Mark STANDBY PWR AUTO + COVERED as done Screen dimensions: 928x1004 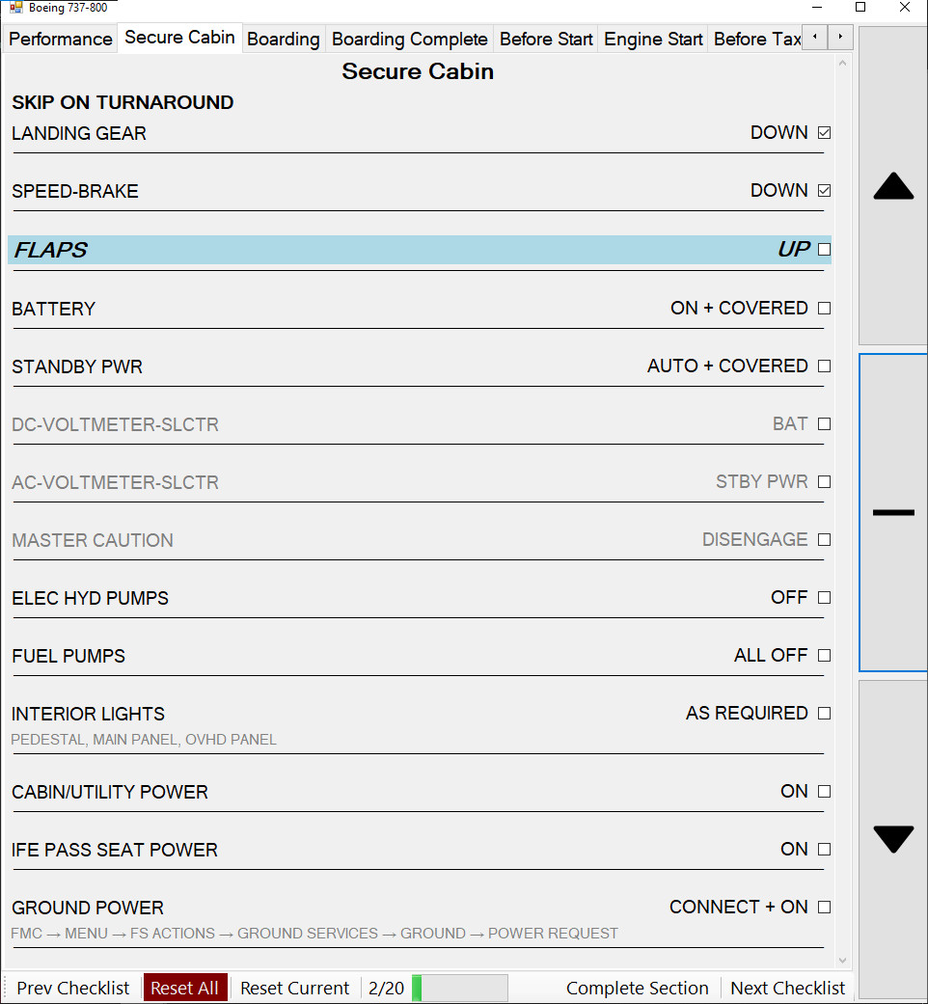point(823,366)
